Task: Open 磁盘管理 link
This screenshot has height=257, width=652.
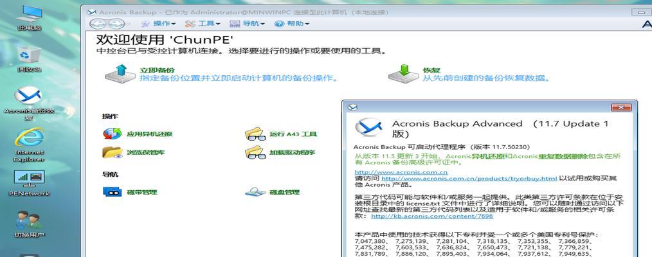Action: pyautogui.click(x=284, y=192)
